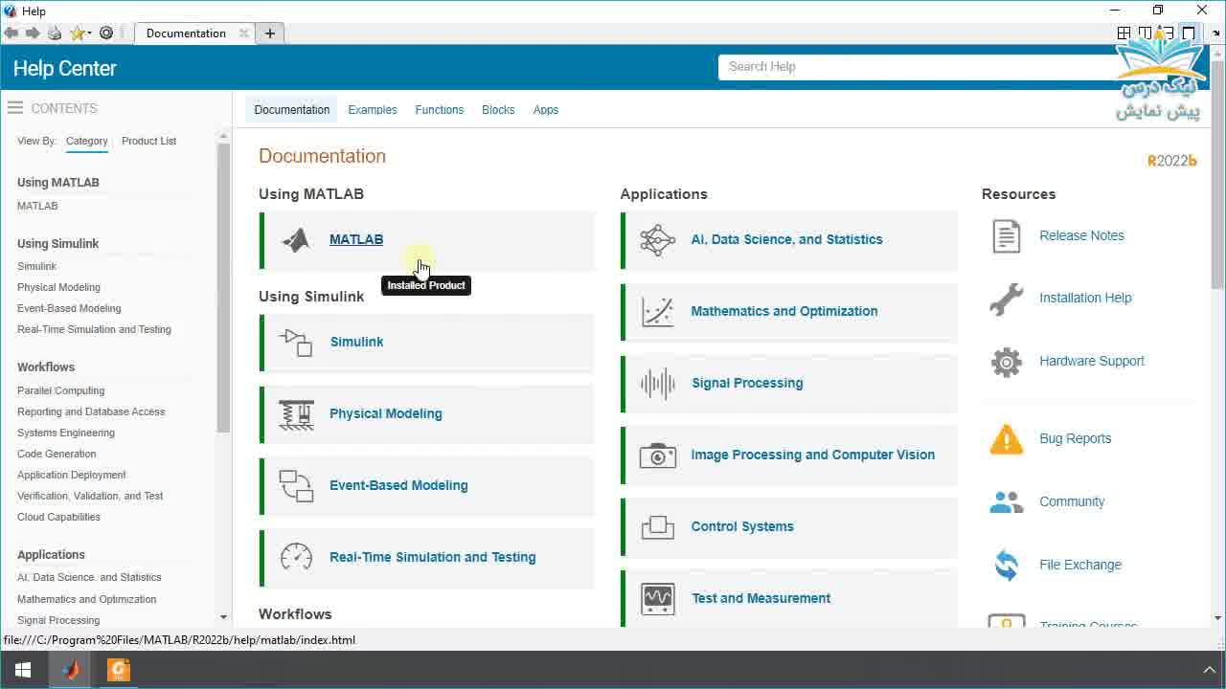
Task: Go back using the toolbar back arrow
Action: pos(11,33)
